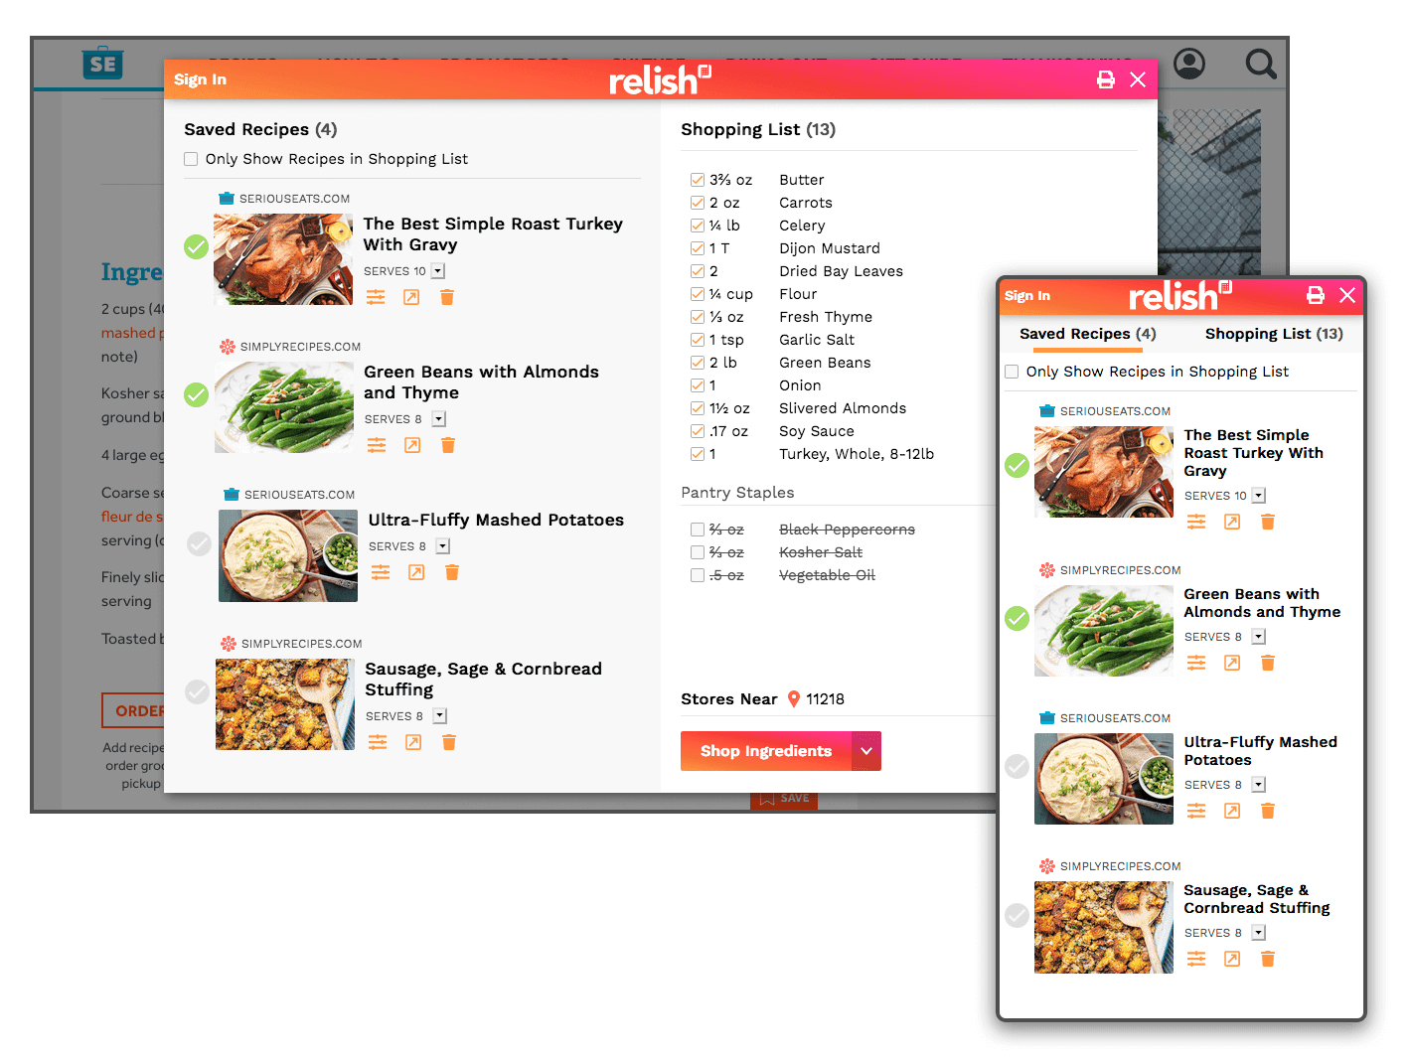Open Serves 8 dropdown for Cornbread Stuffing, small panel
The width and height of the screenshot is (1412, 1064).
tap(1259, 933)
